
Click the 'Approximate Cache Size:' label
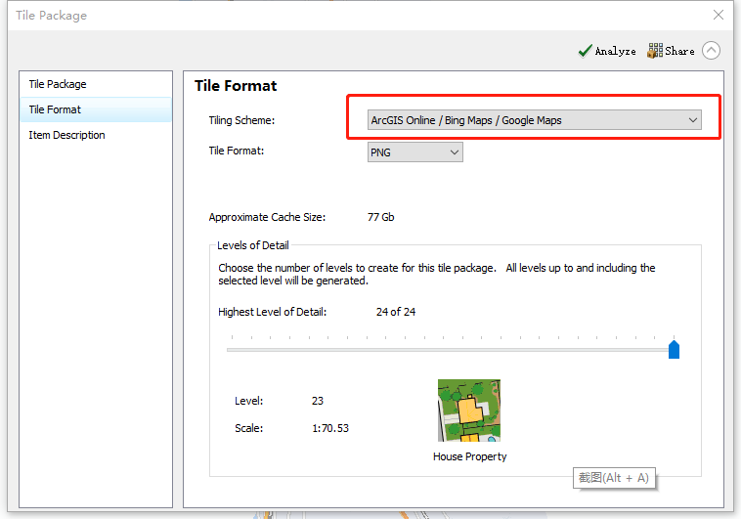[x=267, y=217]
